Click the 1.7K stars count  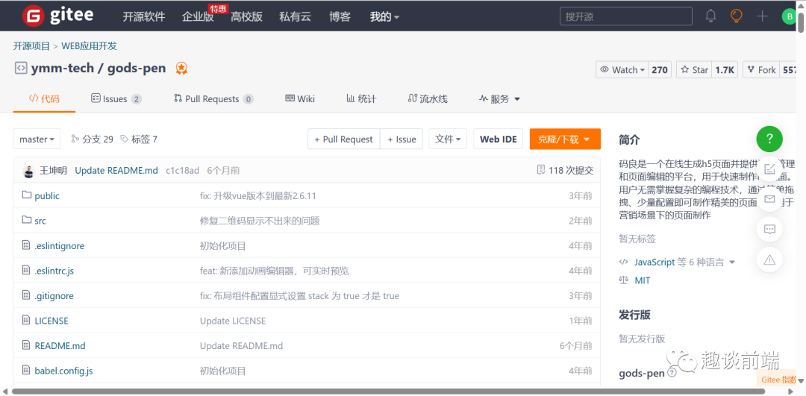click(725, 70)
